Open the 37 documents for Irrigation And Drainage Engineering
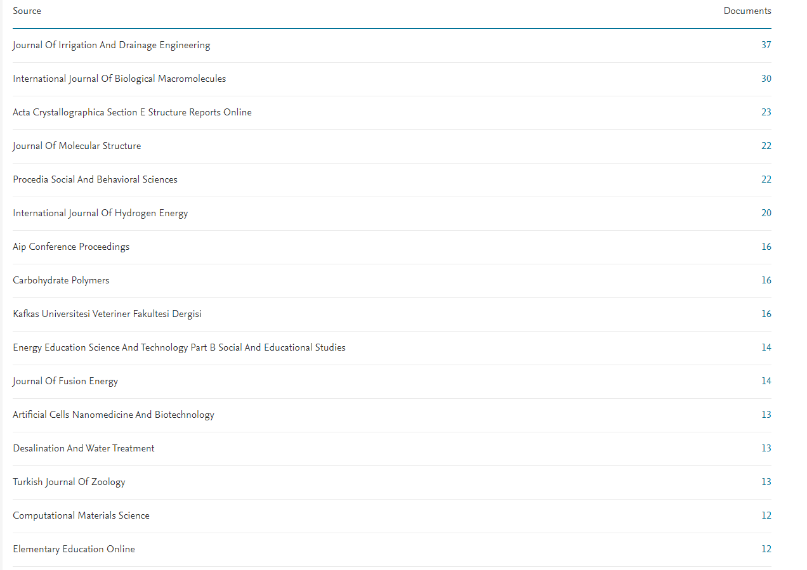Image resolution: width=807 pixels, height=570 pixels. point(766,45)
